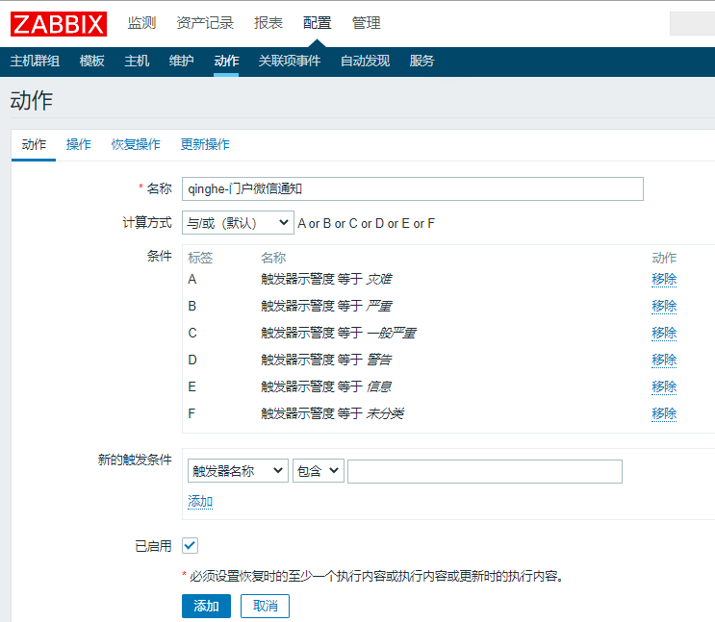The height and width of the screenshot is (622, 715).
Task: Remove condition F 未分类
Action: pyautogui.click(x=664, y=413)
